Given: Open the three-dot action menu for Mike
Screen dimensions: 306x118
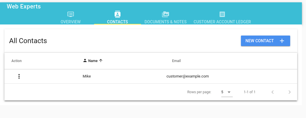Looking at the screenshot, I should (19, 76).
